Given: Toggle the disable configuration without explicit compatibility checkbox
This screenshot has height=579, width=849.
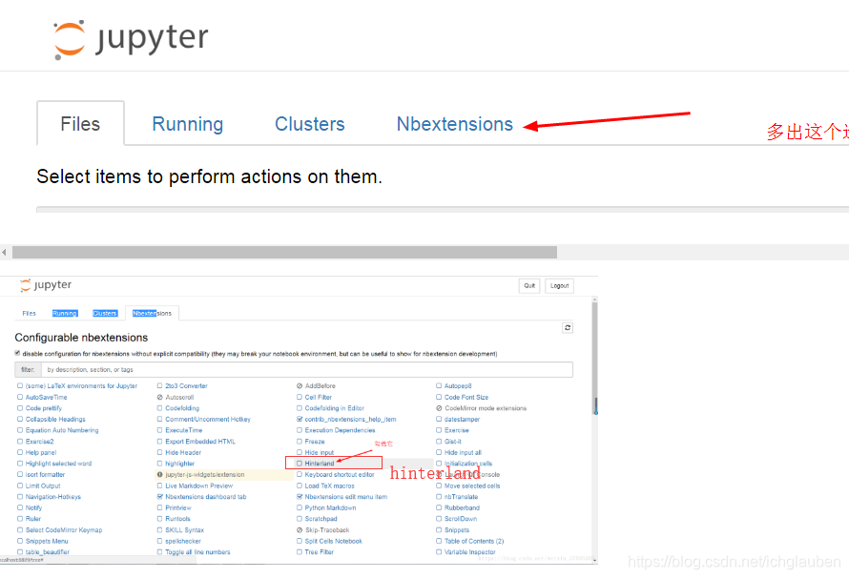Looking at the screenshot, I should (17, 353).
